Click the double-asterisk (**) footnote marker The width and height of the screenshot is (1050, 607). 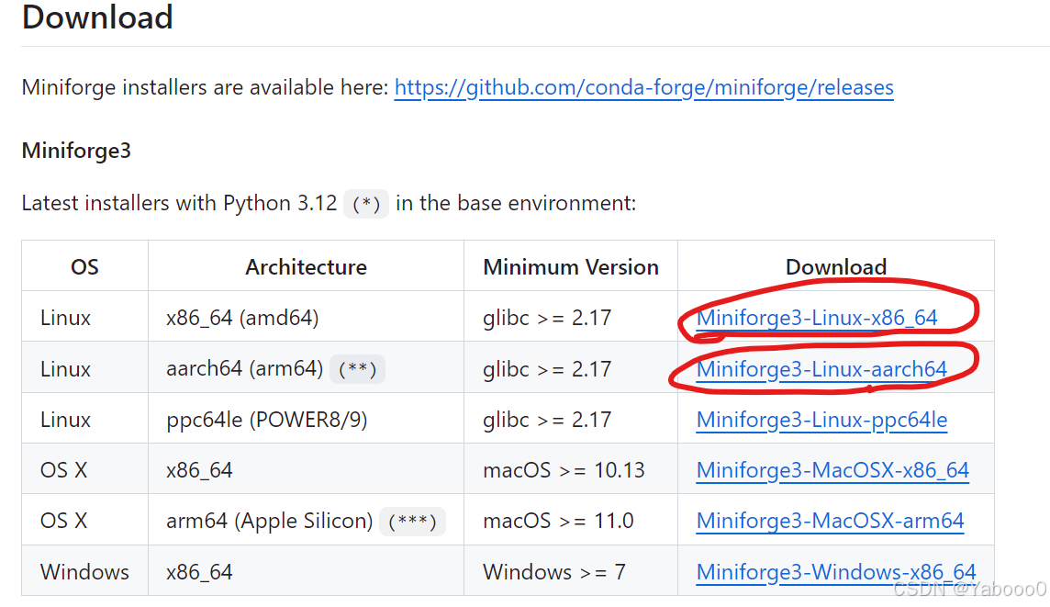point(358,369)
